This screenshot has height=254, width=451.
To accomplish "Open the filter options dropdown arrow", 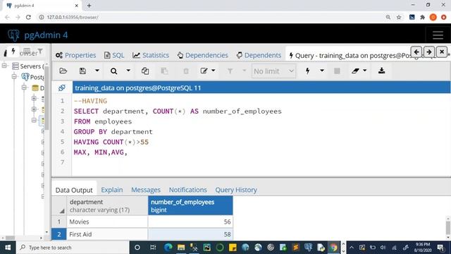I will point(245,71).
